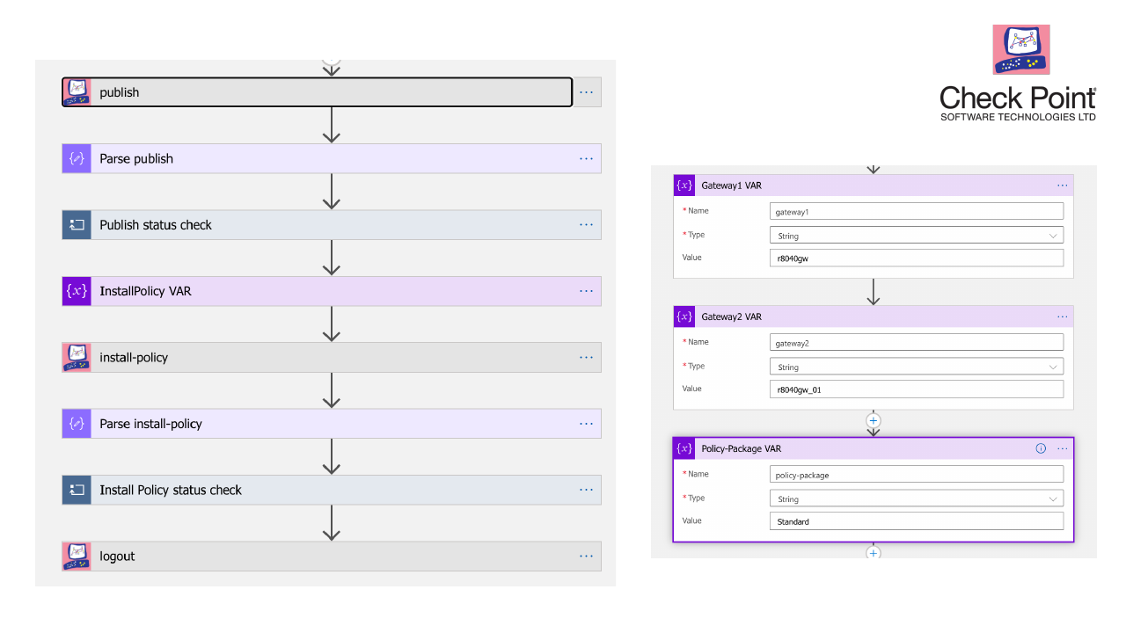This screenshot has height=633, width=1126.
Task: Click the install-policy Check Point icon
Action: click(x=77, y=358)
